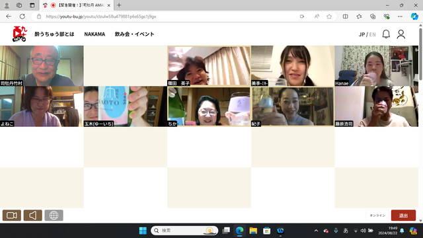
Task: Select Hanae video tile
Action: pyautogui.click(x=376, y=66)
